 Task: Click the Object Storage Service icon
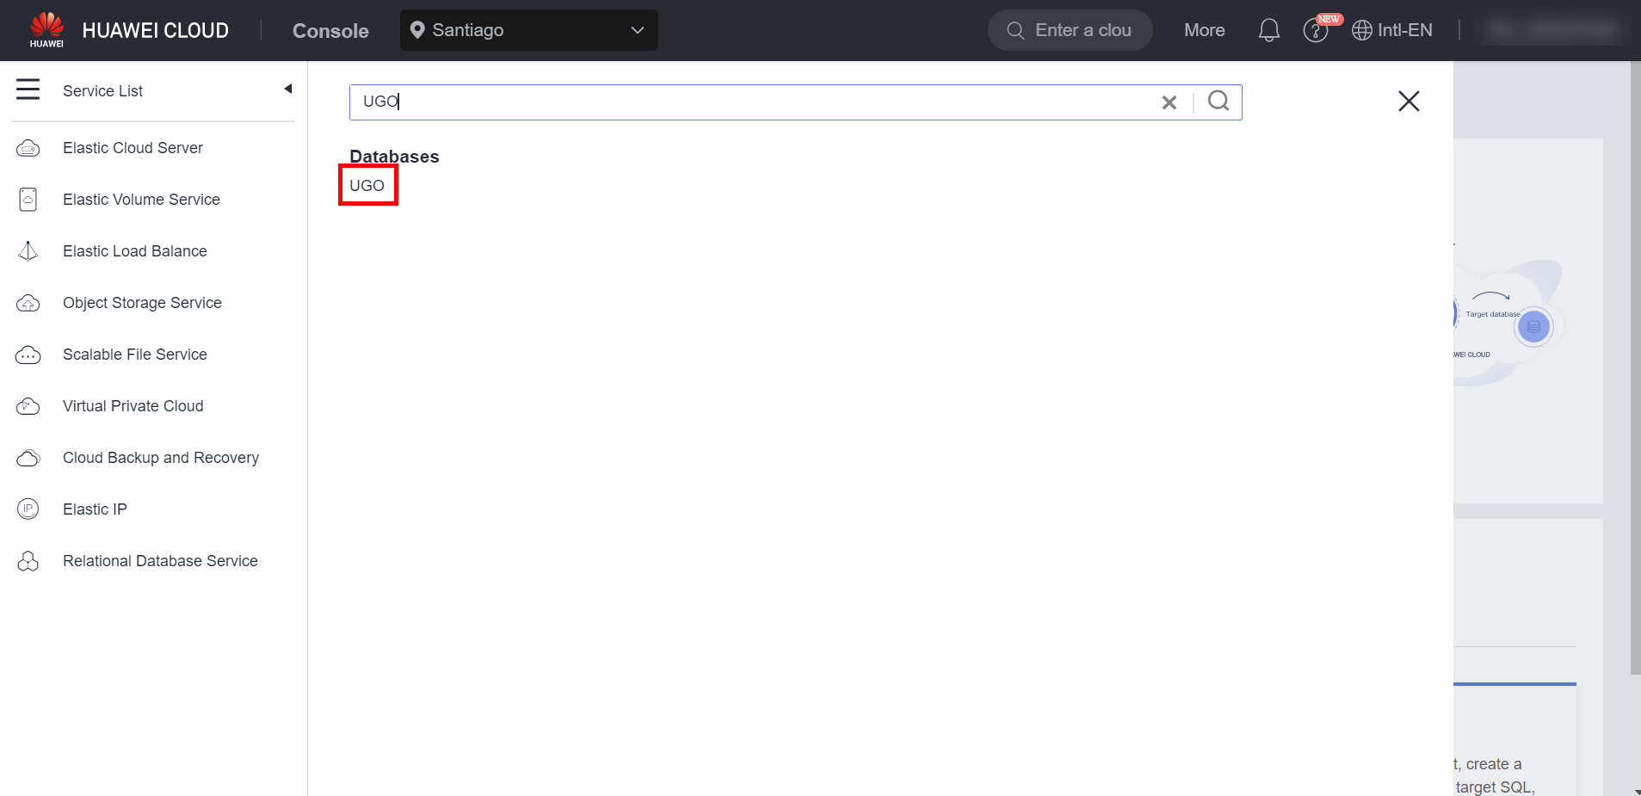coord(28,303)
